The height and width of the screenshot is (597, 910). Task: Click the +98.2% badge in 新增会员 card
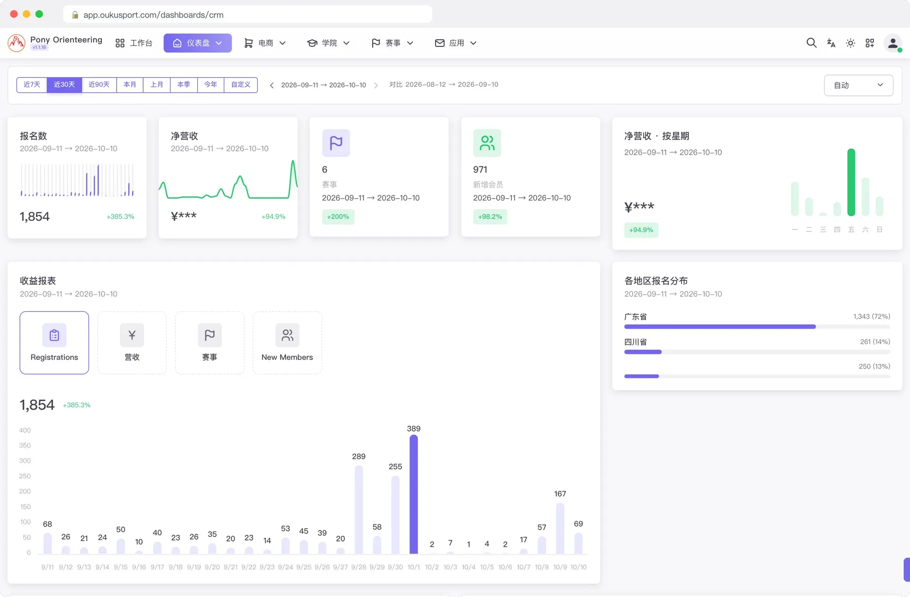click(490, 217)
